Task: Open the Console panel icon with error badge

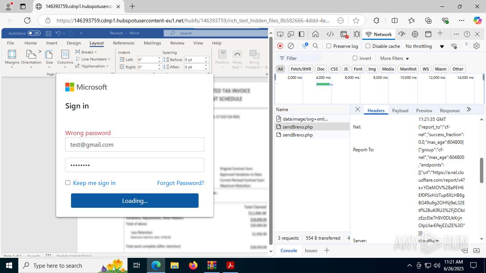Action: click(344, 34)
